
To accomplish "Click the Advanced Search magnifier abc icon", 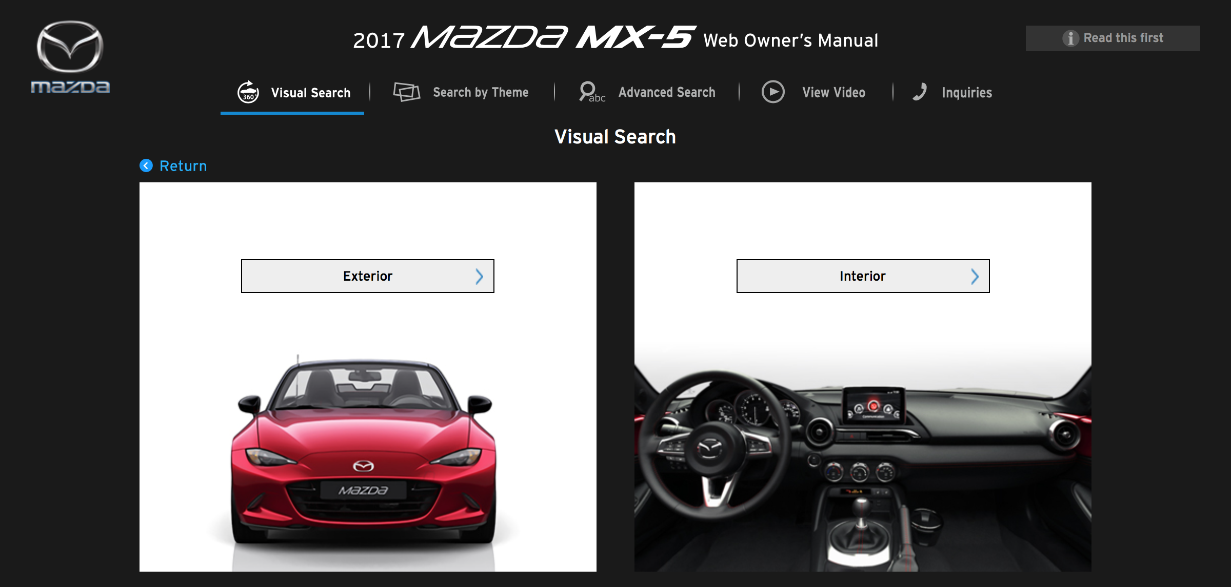I will point(592,92).
